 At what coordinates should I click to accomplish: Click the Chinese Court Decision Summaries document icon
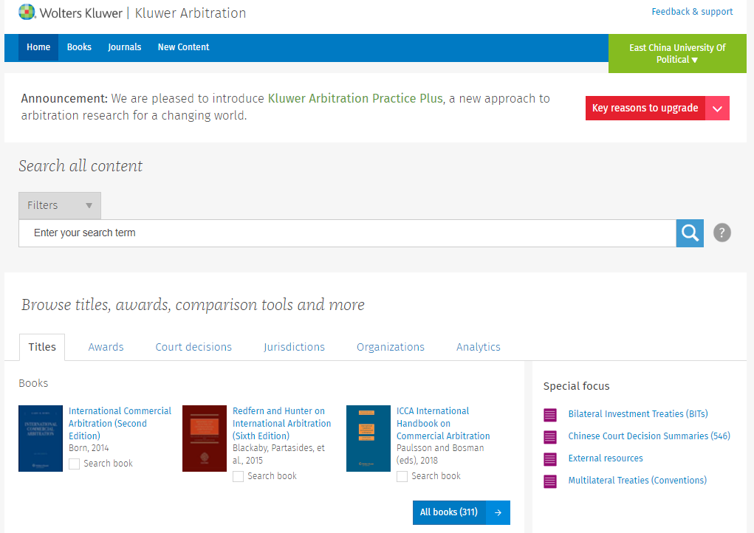click(550, 437)
